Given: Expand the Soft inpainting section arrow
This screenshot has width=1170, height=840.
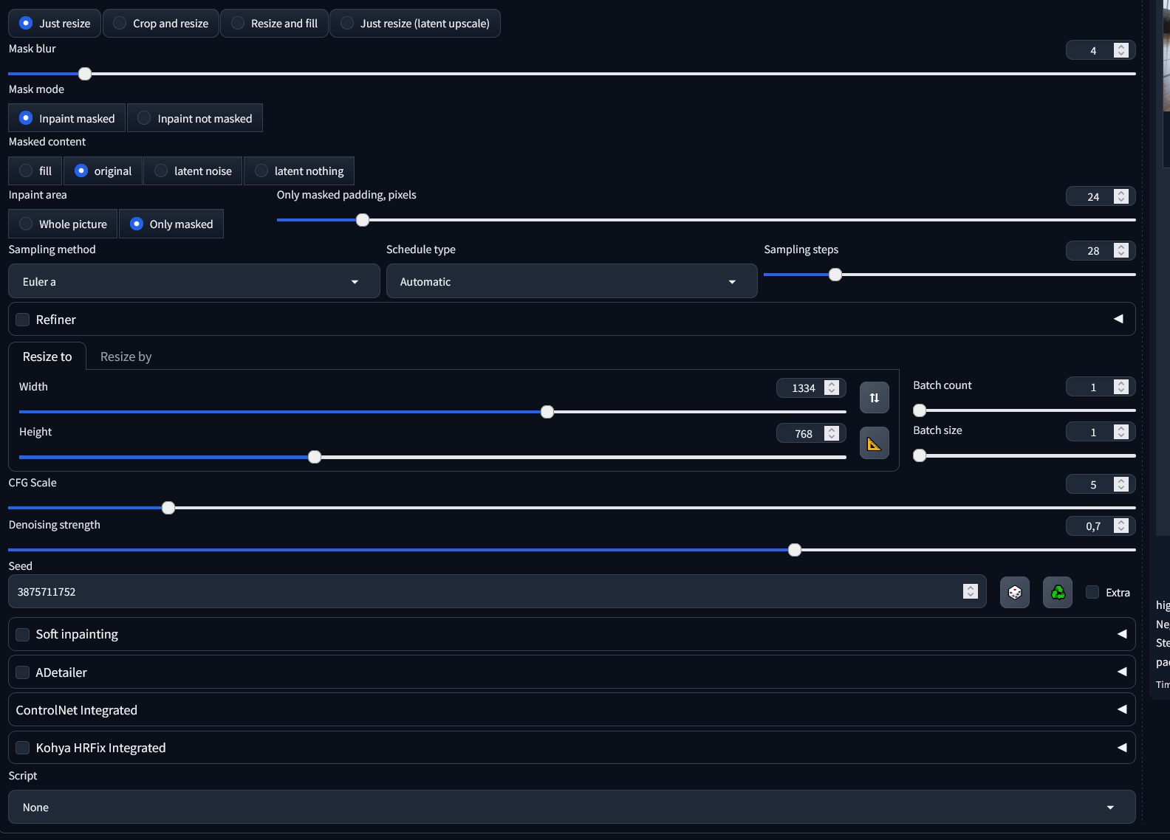Looking at the screenshot, I should pos(1122,634).
